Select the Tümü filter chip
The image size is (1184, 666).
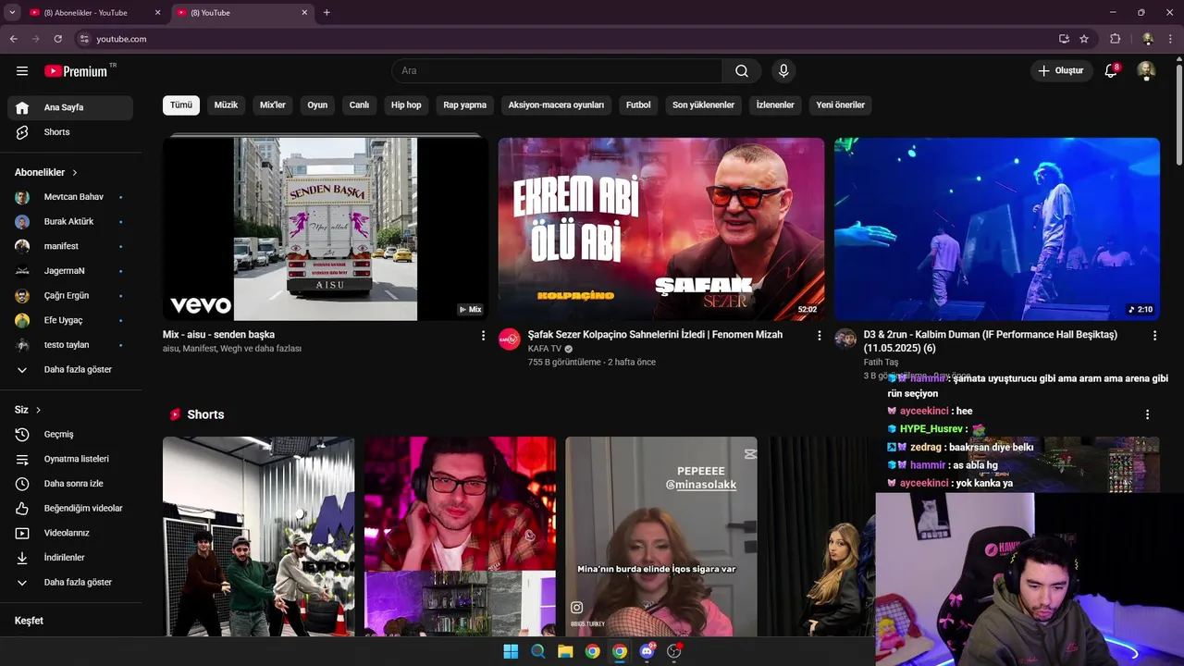(181, 105)
